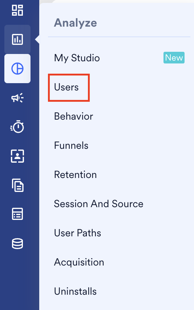Open the megaphone campaigns icon
The height and width of the screenshot is (310, 194).
(17, 98)
